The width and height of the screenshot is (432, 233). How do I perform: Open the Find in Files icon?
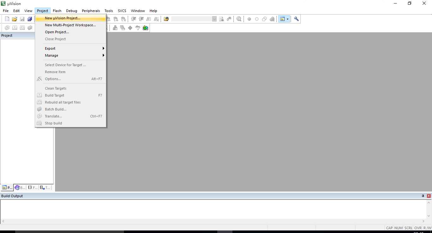166,19
